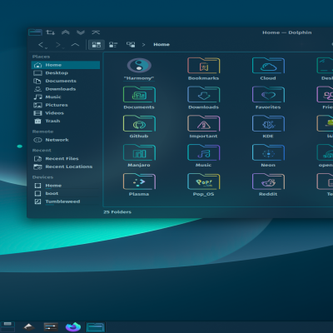Open Videos in the Places panel
The image size is (333, 333).
click(66, 113)
